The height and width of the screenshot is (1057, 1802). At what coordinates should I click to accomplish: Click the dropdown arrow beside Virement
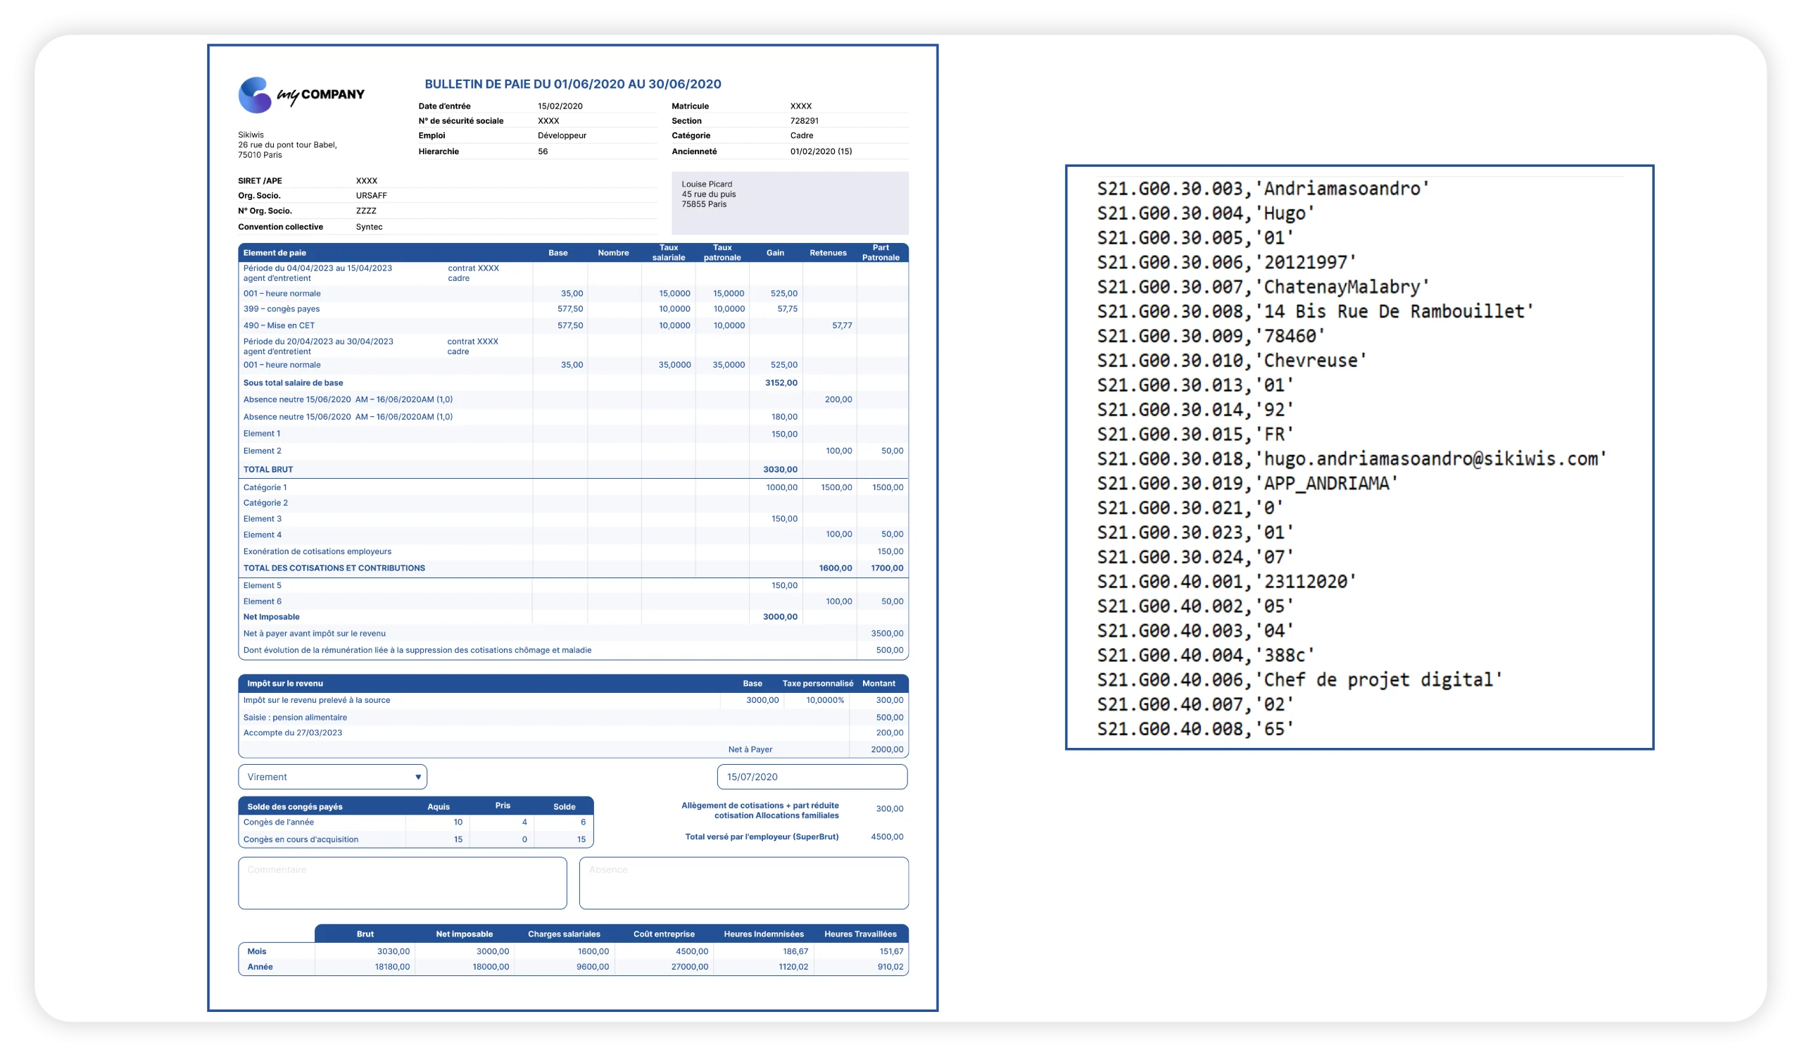418,777
